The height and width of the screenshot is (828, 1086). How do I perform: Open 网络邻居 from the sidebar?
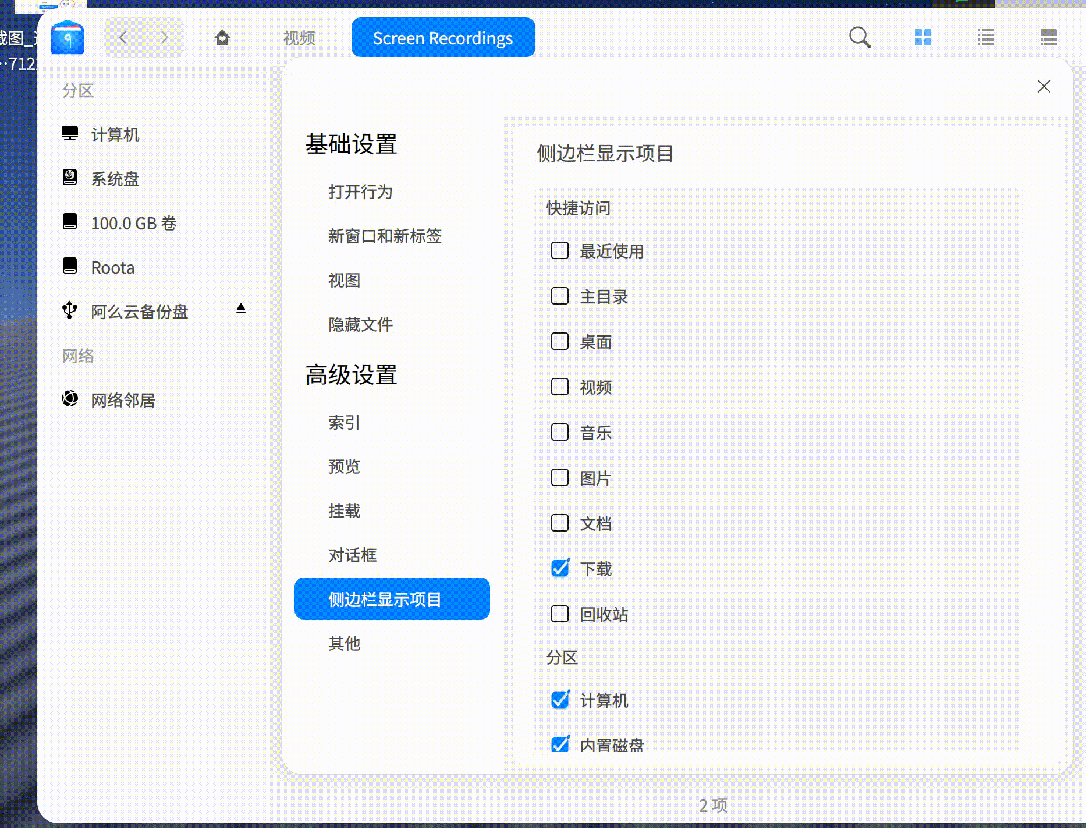[122, 400]
